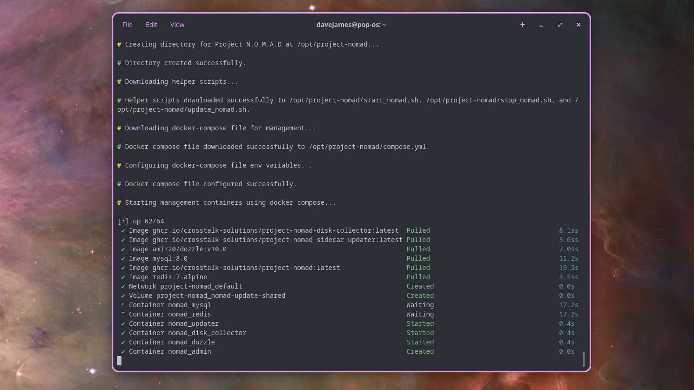Click the amir20/dozzle:v10.0 image name
Image resolution: width=694 pixels, height=390 pixels.
tap(189, 249)
